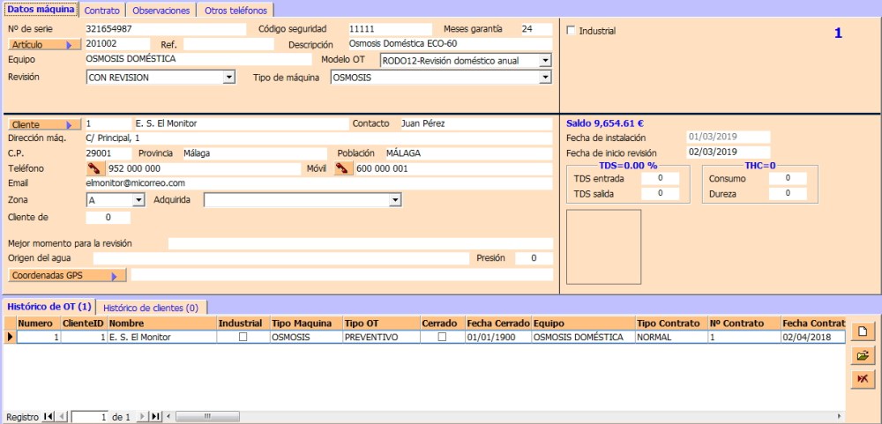Enable the Industrial checkbox in top panel
The width and height of the screenshot is (882, 424).
tap(571, 31)
